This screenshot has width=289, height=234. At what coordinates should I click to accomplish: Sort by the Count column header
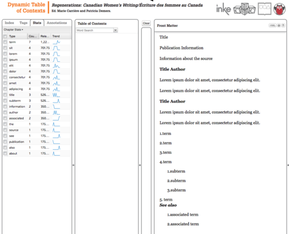pyautogui.click(x=33, y=36)
